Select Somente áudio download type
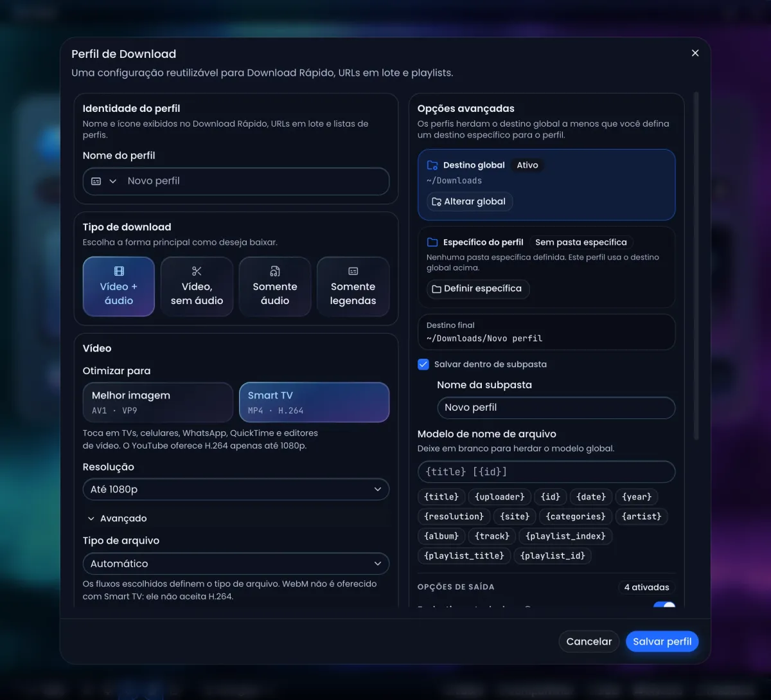Viewport: 771px width, 700px height. point(275,287)
